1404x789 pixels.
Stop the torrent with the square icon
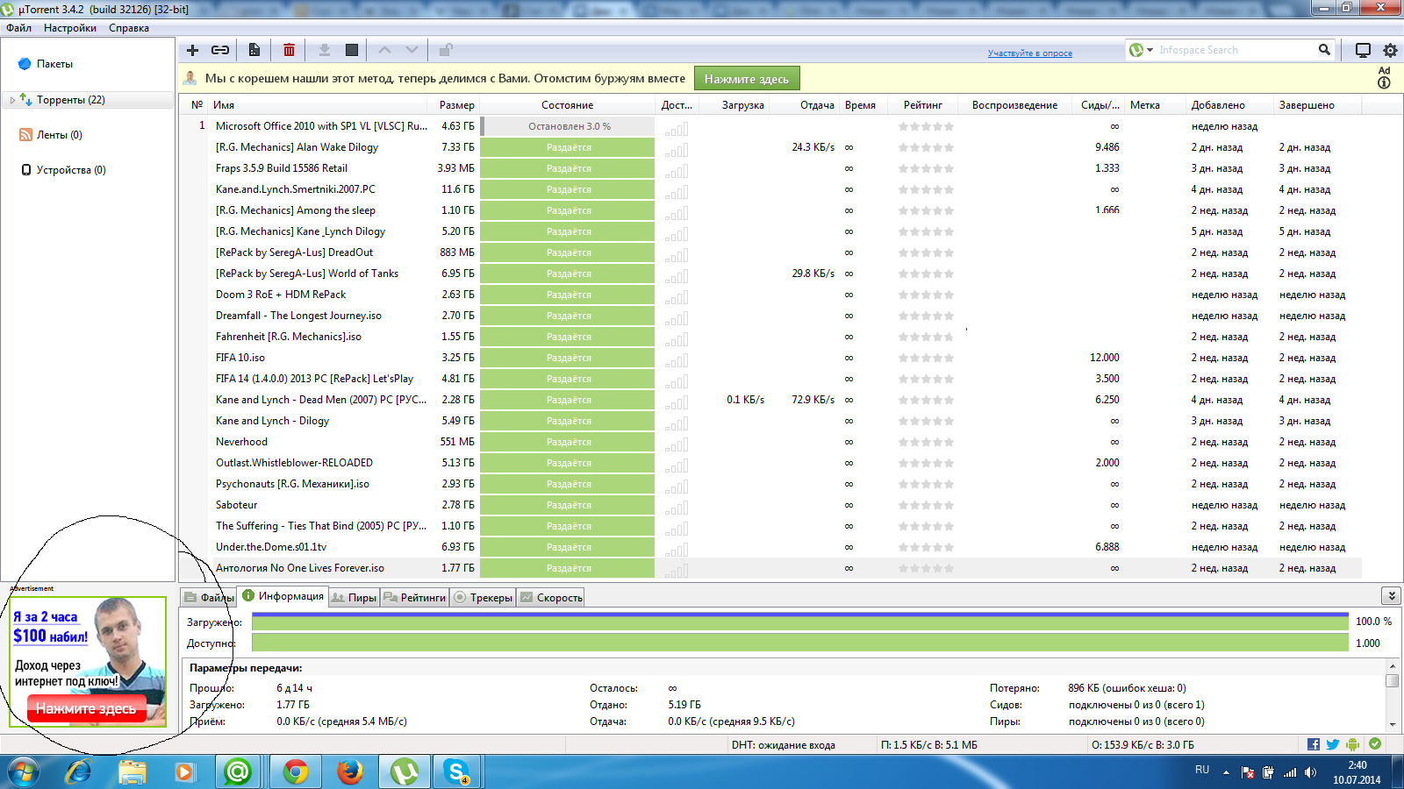[352, 50]
